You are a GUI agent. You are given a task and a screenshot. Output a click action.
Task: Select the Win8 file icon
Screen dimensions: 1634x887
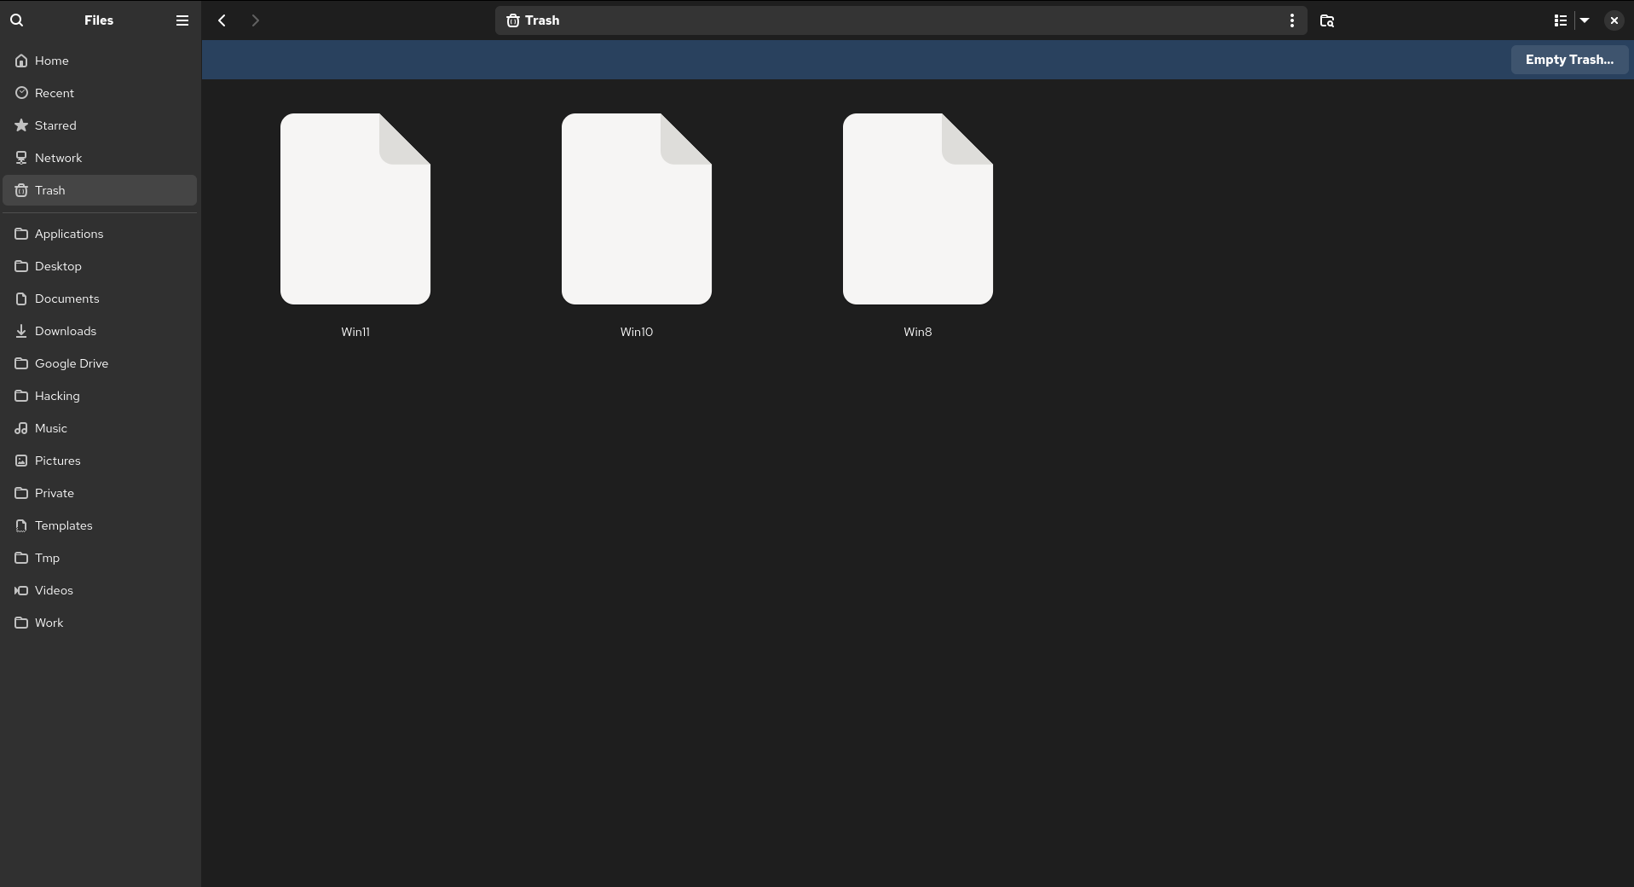(918, 209)
